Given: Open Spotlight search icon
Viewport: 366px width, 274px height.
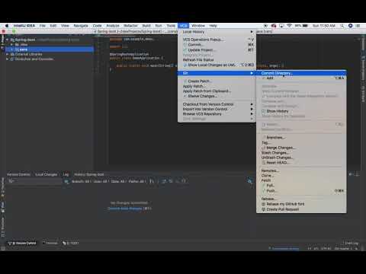Looking at the screenshot, I should [342, 26].
